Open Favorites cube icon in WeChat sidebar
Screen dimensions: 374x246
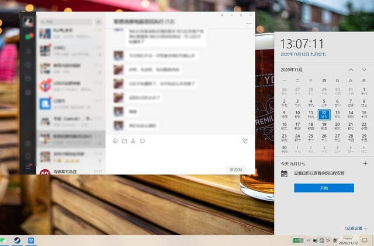[28, 65]
